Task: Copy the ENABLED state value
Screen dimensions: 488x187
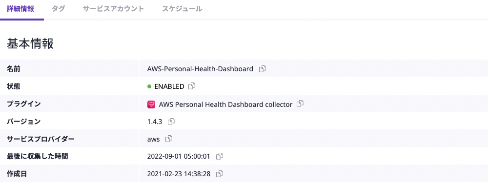Action: (x=192, y=86)
